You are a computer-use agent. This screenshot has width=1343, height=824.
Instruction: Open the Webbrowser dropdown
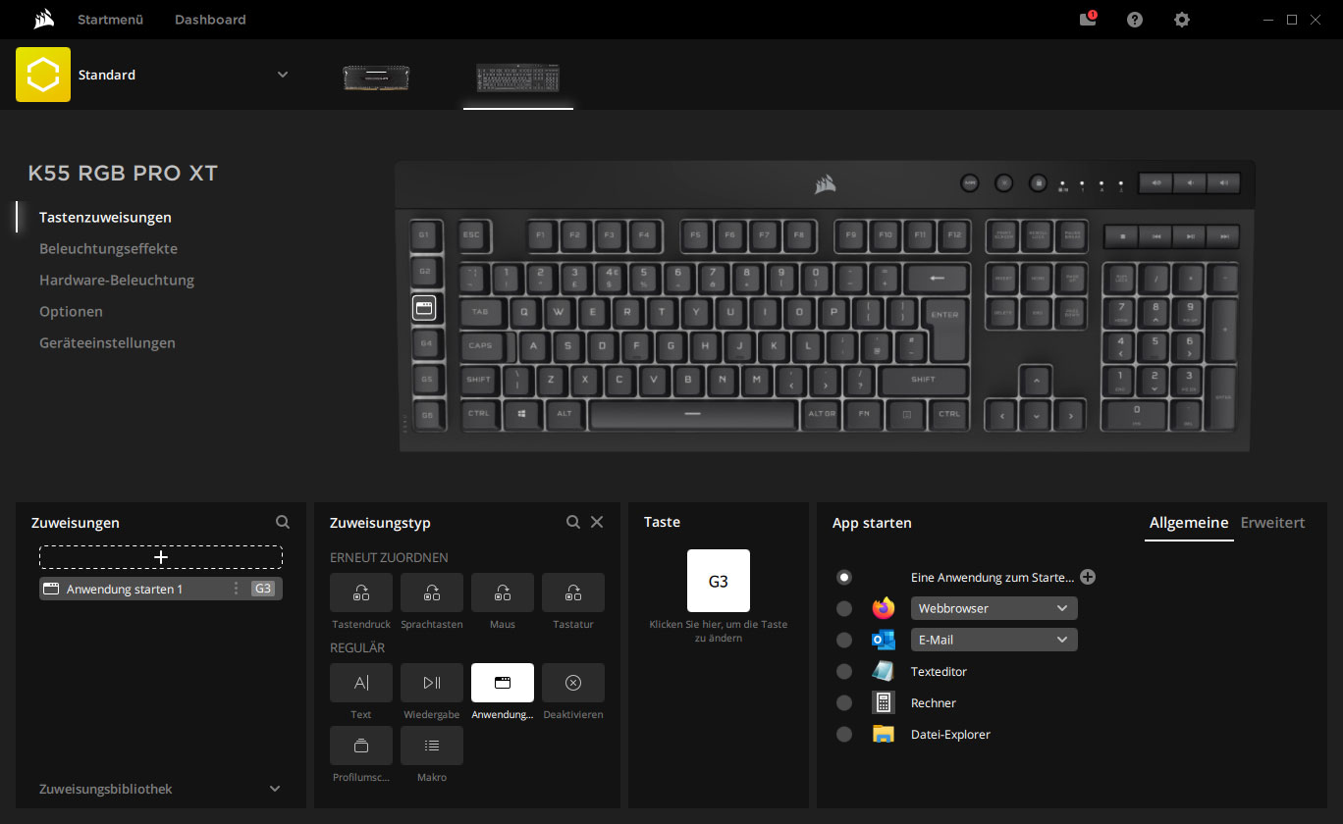[994, 608]
